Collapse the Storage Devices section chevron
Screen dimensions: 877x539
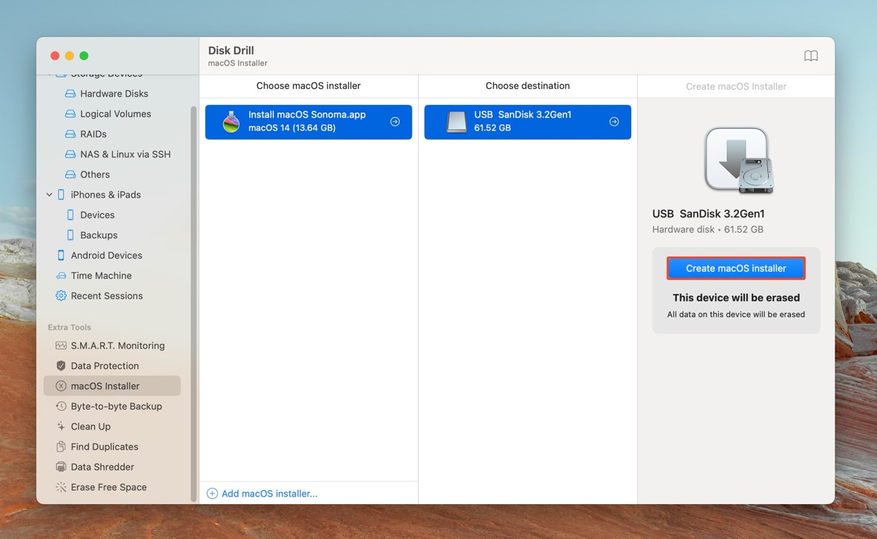49,73
